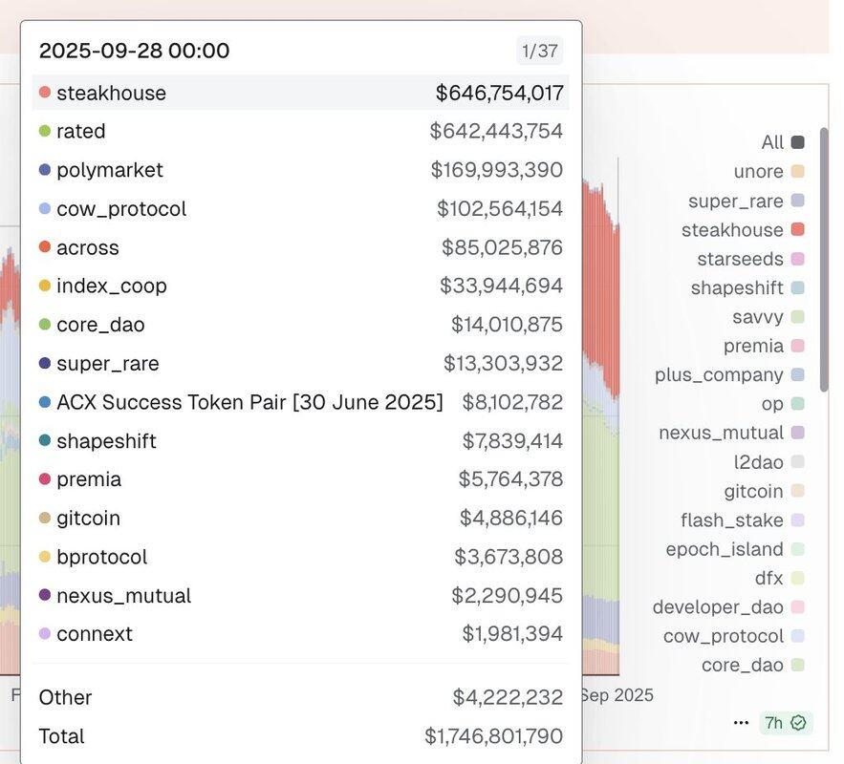Select cow_protocol in the legend list

(734, 636)
